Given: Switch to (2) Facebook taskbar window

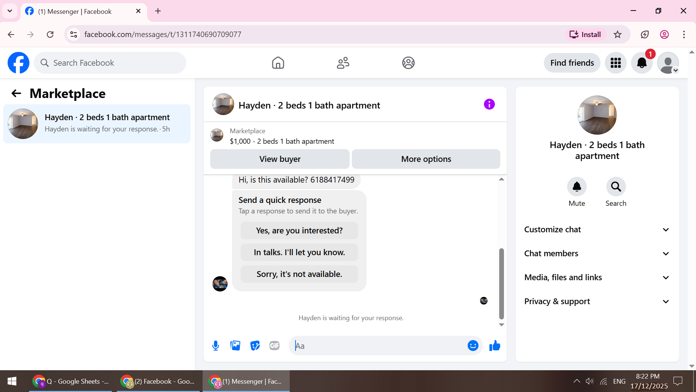Looking at the screenshot, I should (x=159, y=381).
